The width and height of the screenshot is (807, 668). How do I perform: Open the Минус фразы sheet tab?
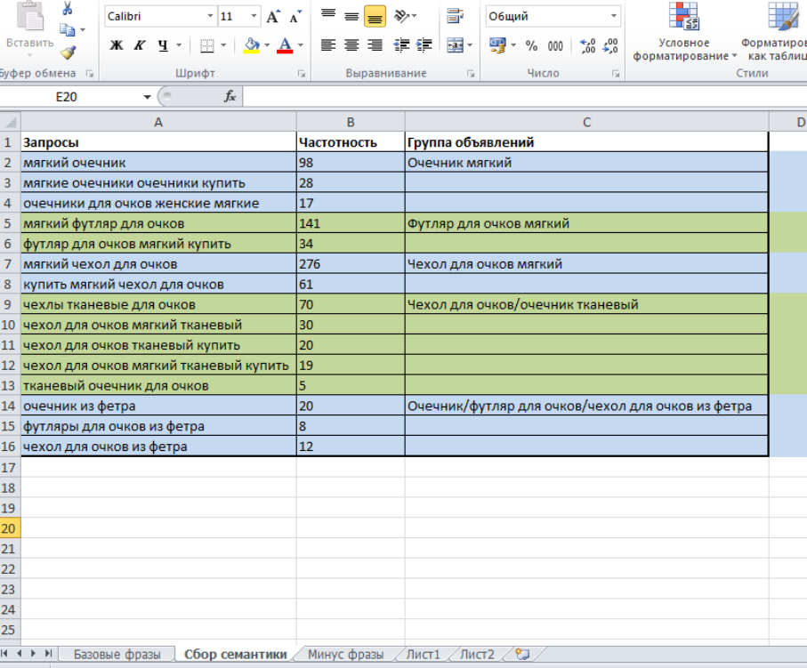click(345, 655)
